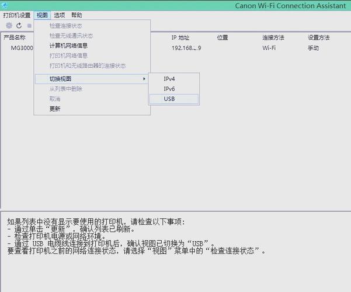This screenshot has width=351, height=292.
Task: Select 检查连接状态 menu entry
Action: point(66,26)
